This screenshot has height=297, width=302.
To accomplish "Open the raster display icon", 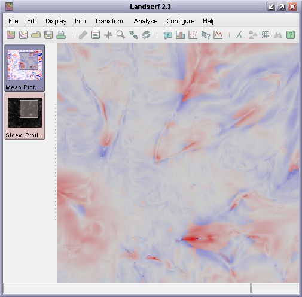I will (x=11, y=35).
